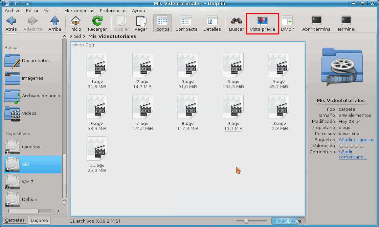
Task: Click Añadir comentario link
Action: pos(353,154)
